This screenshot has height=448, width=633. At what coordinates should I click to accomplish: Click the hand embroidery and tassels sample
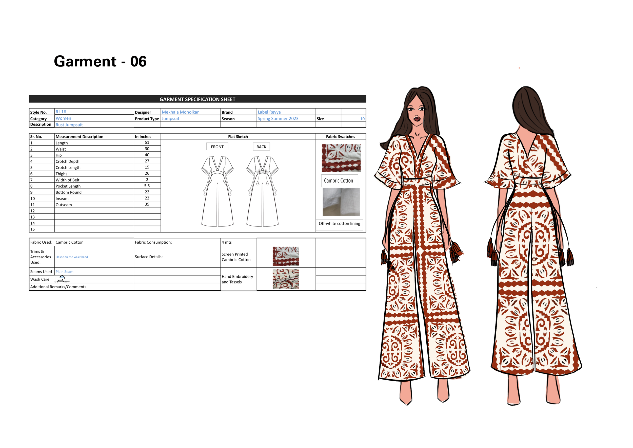(x=286, y=279)
